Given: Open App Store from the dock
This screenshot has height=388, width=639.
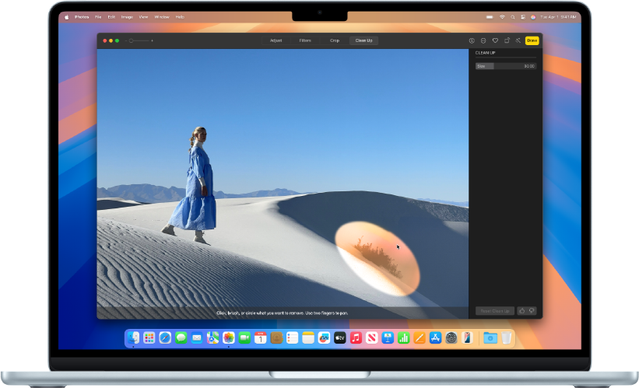Looking at the screenshot, I should [x=435, y=337].
